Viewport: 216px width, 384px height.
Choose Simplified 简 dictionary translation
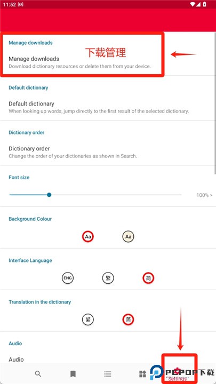pyautogui.click(x=129, y=319)
